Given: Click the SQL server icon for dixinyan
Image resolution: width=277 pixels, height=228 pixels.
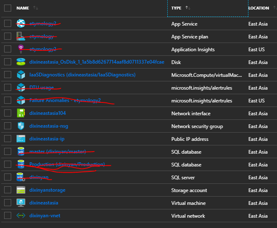Looking at the screenshot, I should 21,177.
